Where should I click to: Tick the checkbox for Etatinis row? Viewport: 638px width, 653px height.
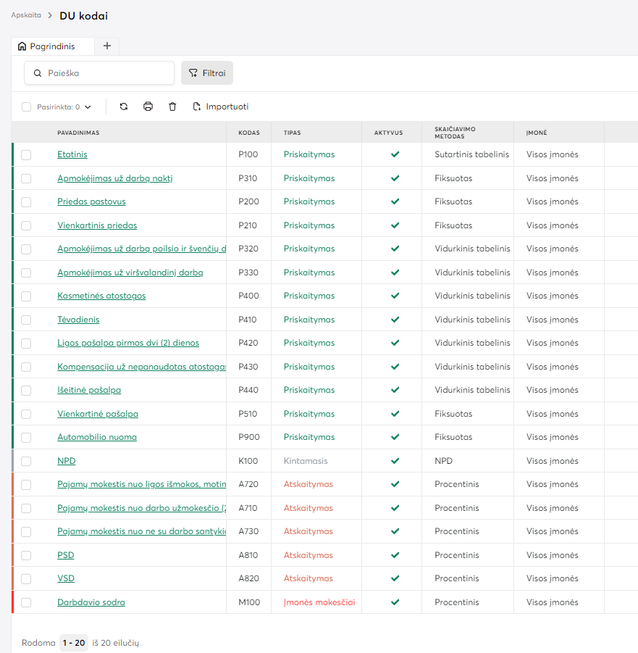click(x=26, y=154)
